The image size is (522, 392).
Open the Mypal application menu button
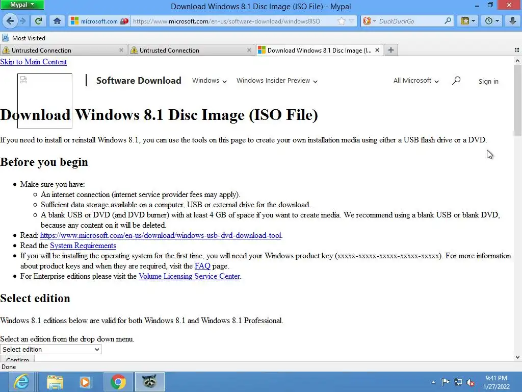pos(22,5)
